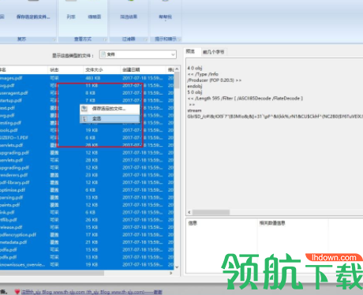363x295 pixels.
Task: Click the file list scroll-down arrow
Action: pyautogui.click(x=177, y=267)
